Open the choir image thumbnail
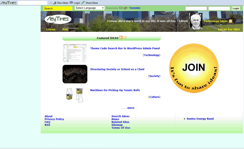Image resolution: width=244 pixels, height=149 pixels. click(75, 74)
